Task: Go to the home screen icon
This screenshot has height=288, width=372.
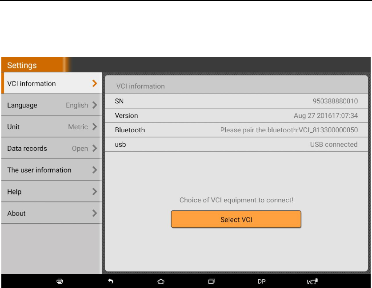Action: 161,281
